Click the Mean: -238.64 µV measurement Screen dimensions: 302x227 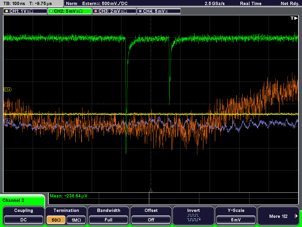[x=68, y=196]
